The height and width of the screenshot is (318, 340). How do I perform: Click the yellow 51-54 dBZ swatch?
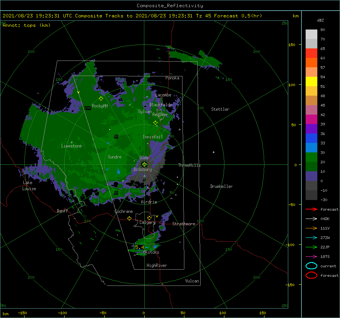click(x=311, y=82)
